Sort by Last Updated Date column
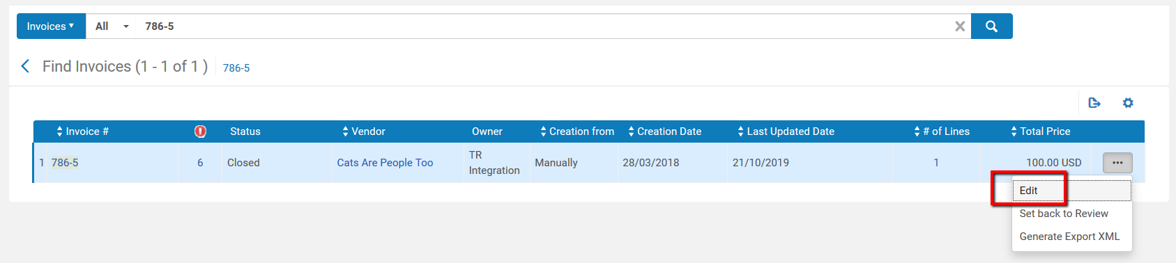1176x263 pixels. (x=786, y=131)
